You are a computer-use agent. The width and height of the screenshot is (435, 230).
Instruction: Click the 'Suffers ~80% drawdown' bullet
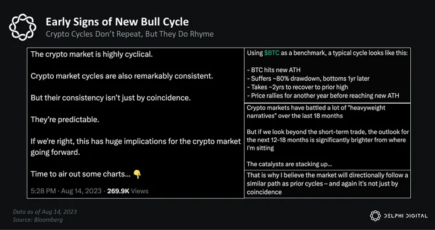(308, 78)
